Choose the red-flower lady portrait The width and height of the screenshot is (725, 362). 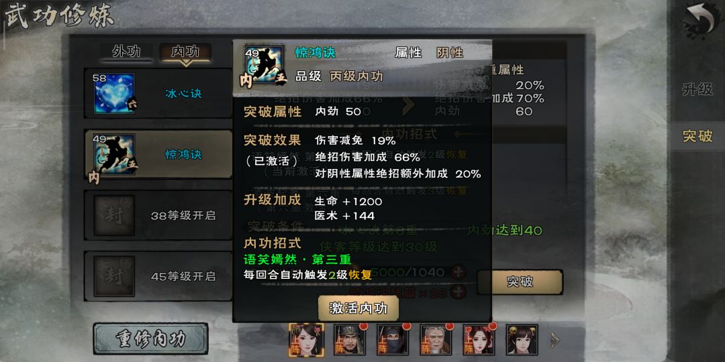479,339
